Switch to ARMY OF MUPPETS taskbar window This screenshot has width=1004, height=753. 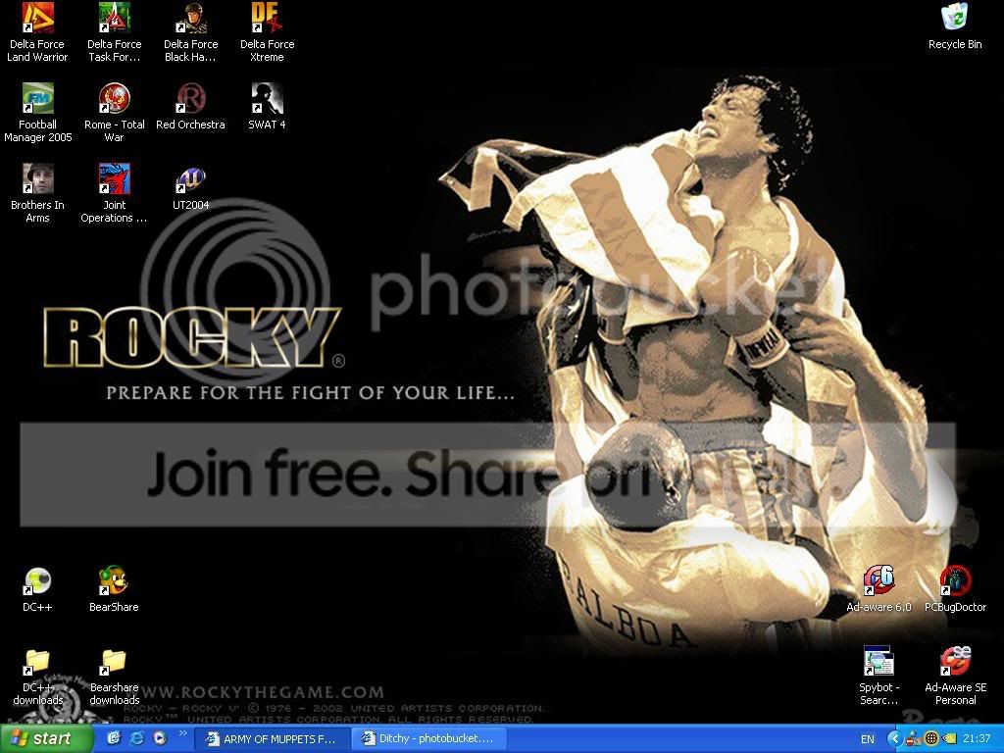point(272,739)
